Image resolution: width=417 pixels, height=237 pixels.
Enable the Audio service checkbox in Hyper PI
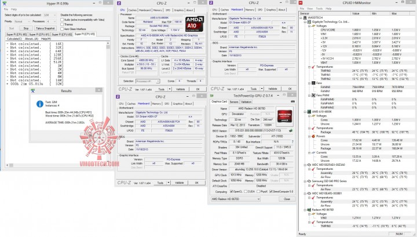[62, 20]
